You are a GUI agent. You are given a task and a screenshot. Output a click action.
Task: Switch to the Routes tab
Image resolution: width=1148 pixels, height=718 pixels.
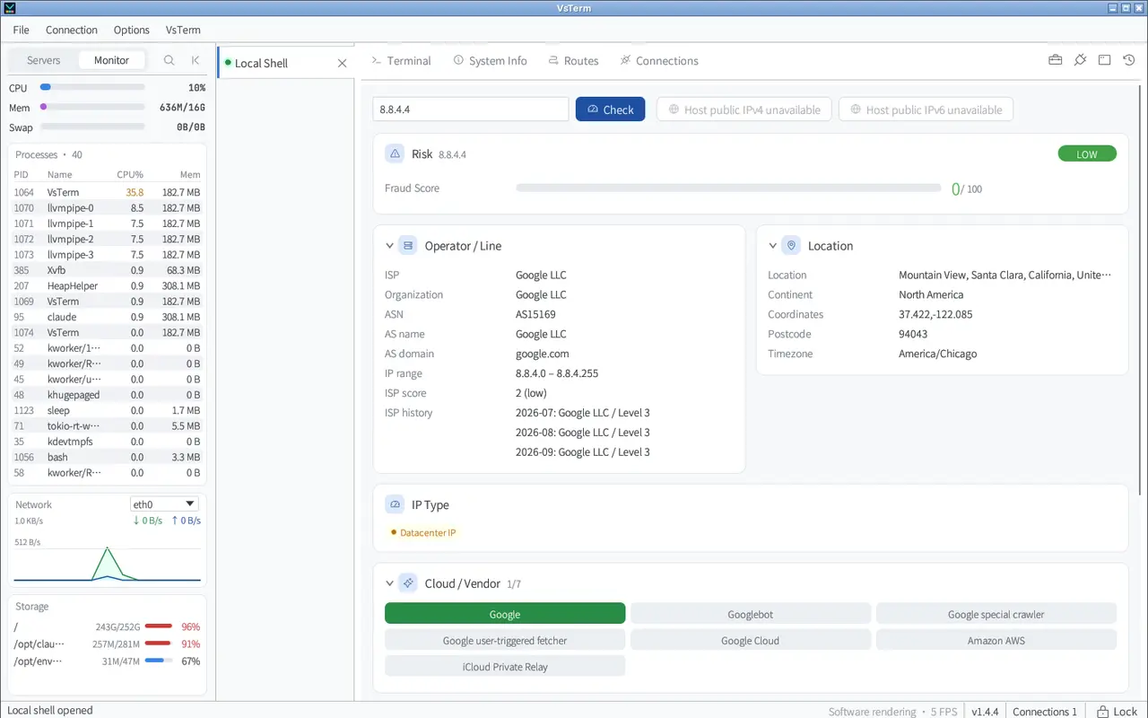tap(572, 60)
